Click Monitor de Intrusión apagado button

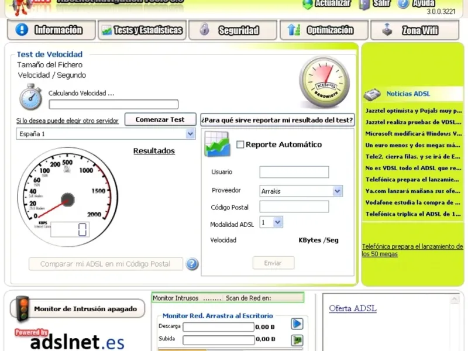78,309
